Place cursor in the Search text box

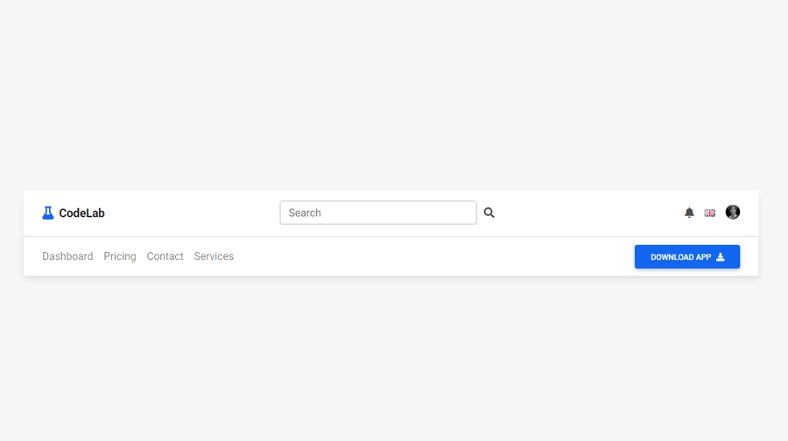tap(378, 213)
